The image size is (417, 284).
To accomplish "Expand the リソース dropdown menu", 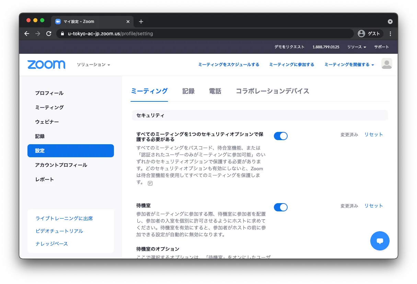I will pyautogui.click(x=356, y=47).
